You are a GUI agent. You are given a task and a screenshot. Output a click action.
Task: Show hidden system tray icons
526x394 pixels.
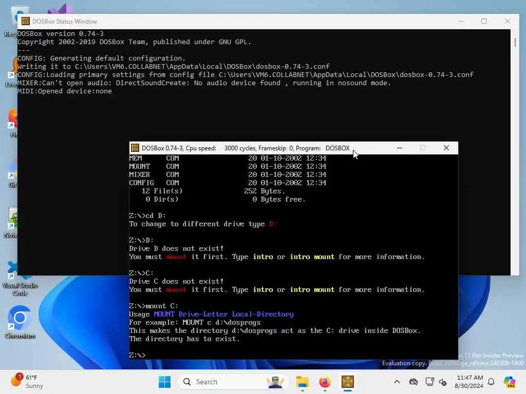click(397, 382)
